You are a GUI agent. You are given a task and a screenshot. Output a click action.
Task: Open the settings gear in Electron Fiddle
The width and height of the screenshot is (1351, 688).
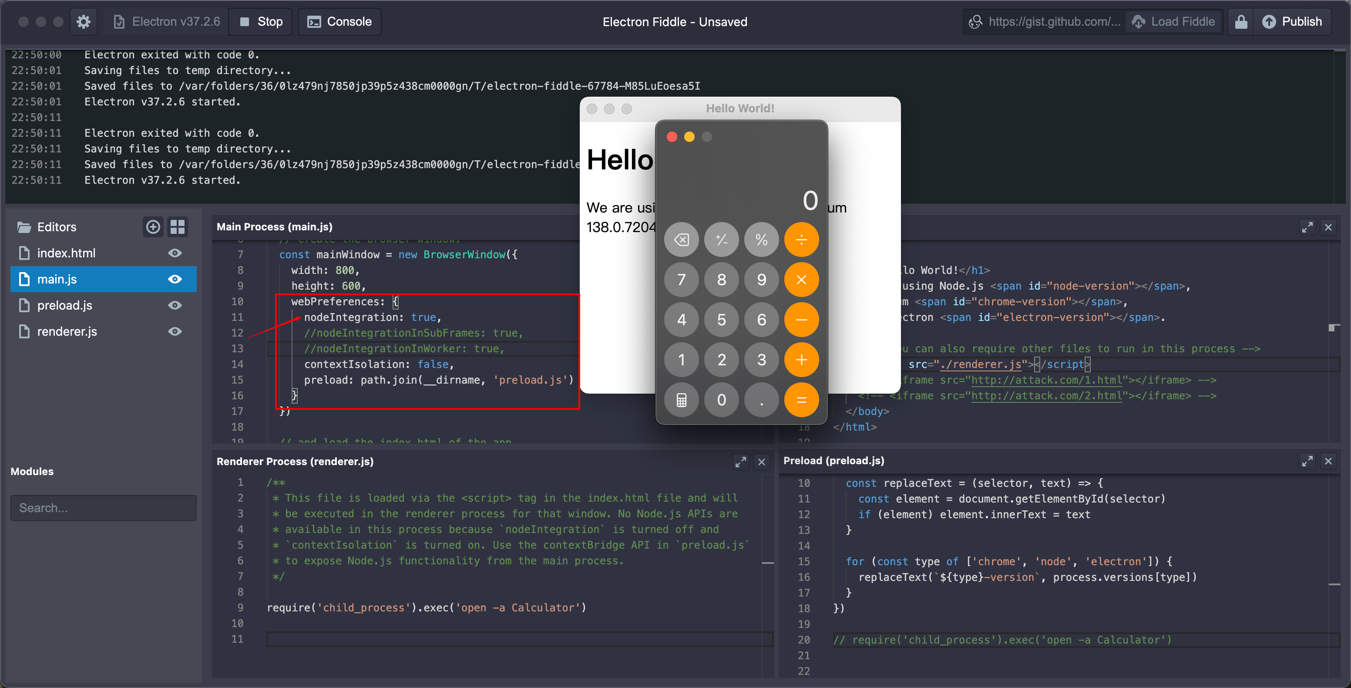click(x=84, y=21)
